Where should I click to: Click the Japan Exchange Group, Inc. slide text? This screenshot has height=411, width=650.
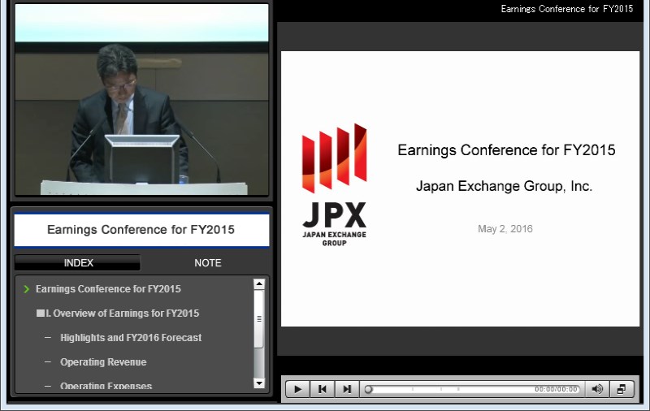click(504, 186)
